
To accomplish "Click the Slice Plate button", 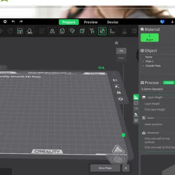I will (105, 168).
